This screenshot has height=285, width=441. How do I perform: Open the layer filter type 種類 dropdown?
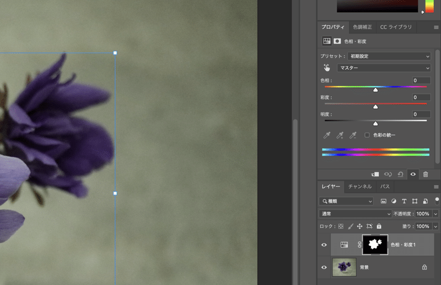(x=346, y=201)
